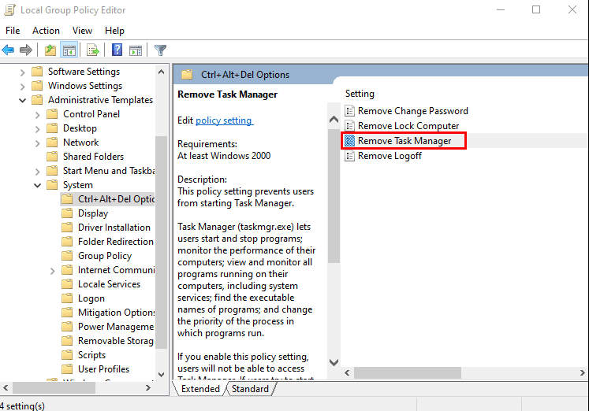The width and height of the screenshot is (589, 411).
Task: Expand the Windows Settings node
Action: click(x=22, y=87)
